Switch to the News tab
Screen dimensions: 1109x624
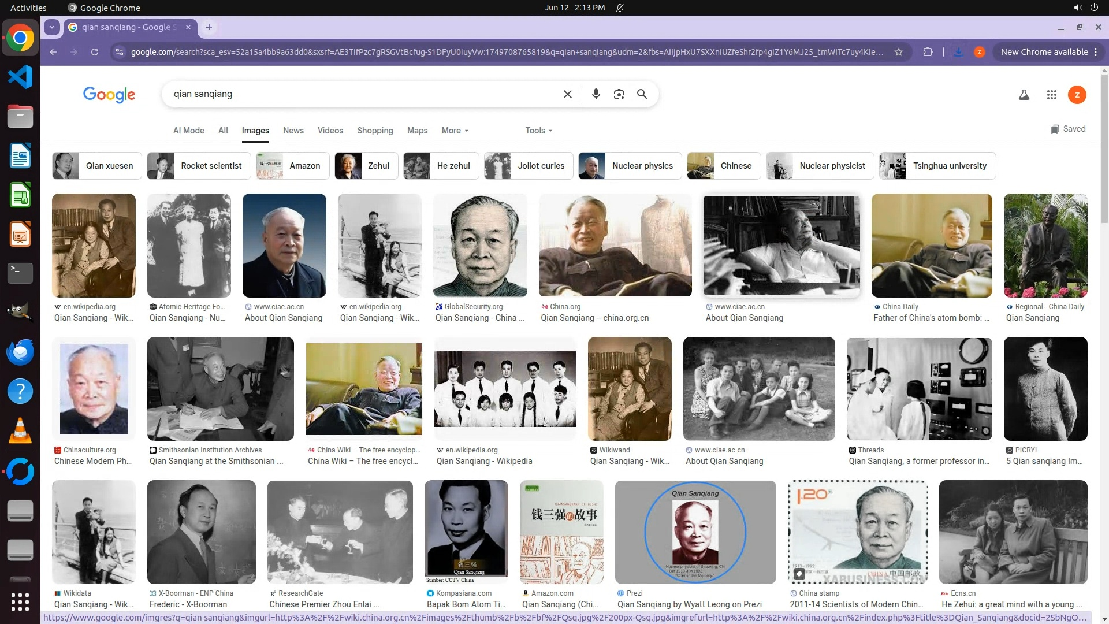coord(293,131)
